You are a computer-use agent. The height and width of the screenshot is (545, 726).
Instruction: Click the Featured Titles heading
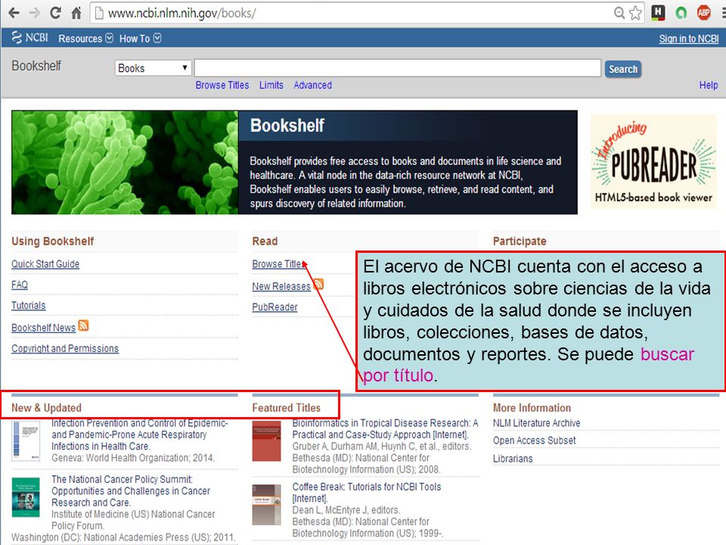(x=286, y=408)
